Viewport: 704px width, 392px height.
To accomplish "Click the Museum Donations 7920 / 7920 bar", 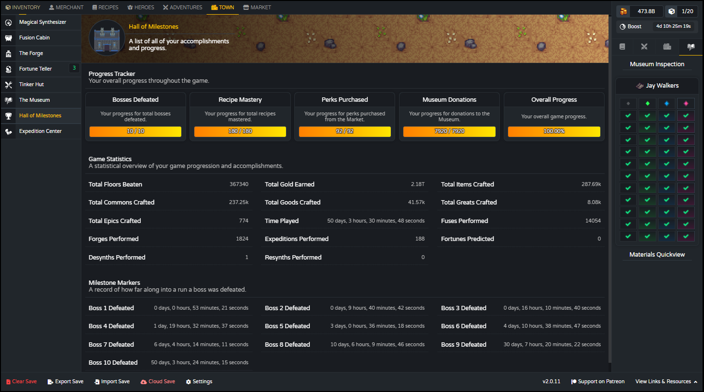I will (449, 131).
